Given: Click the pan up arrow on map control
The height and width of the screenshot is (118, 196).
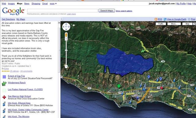Looking at the screenshot, I should (66, 24).
